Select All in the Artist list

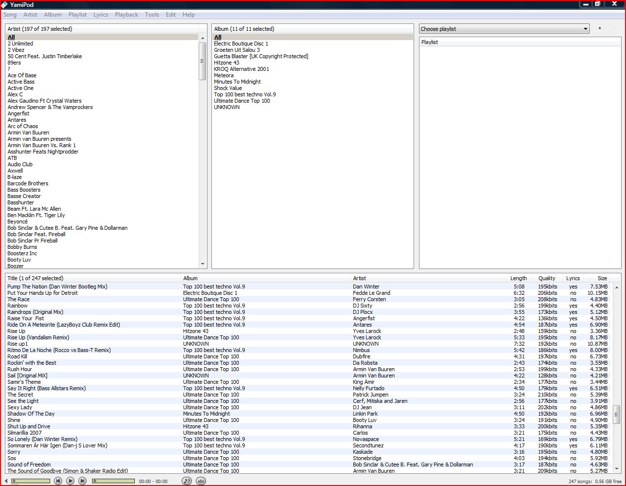(102, 37)
